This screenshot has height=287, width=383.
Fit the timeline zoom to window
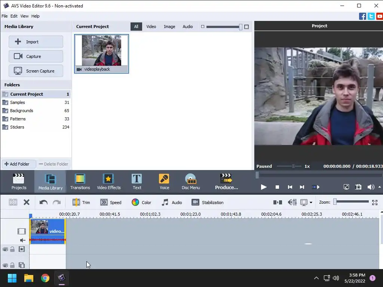coord(375,202)
